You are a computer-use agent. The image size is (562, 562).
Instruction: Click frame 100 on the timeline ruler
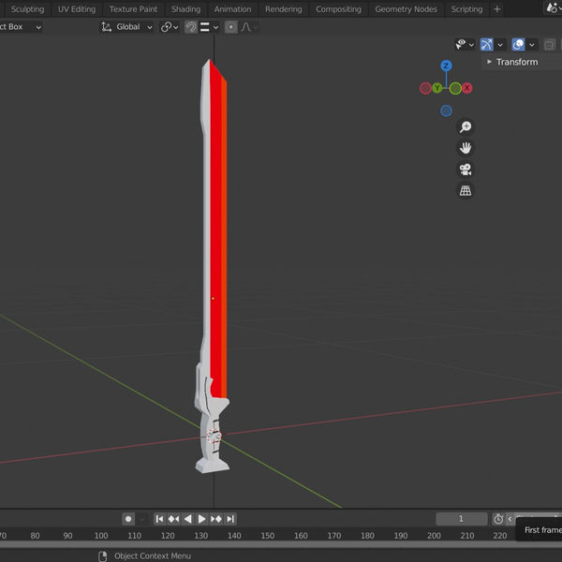[101, 536]
